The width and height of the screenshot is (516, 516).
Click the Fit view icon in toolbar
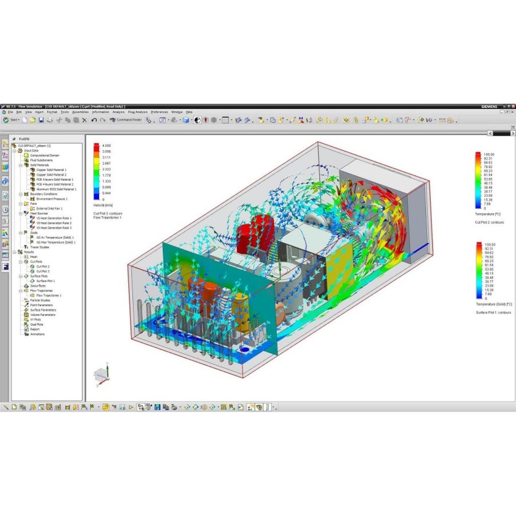tap(163, 120)
